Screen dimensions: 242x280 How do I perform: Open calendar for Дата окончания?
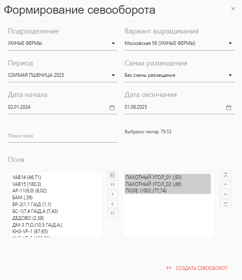pos(229,107)
